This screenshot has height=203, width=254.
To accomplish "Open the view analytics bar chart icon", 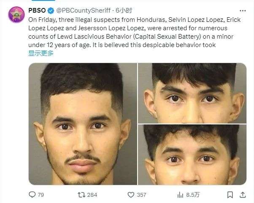I will 180,195.
